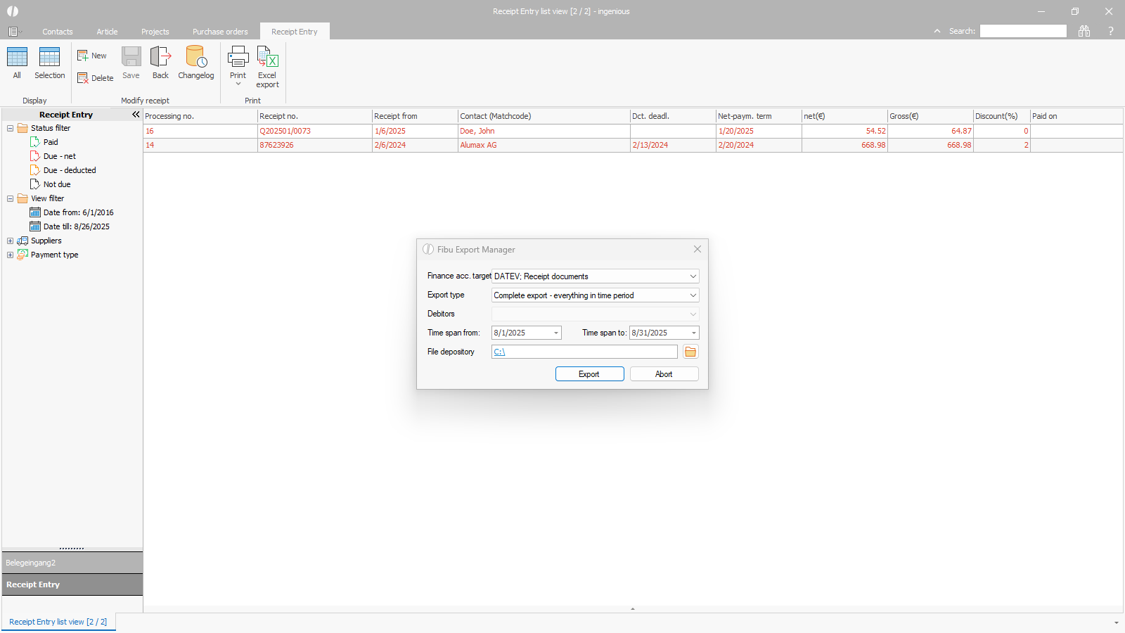The image size is (1125, 633).
Task: Open the Export type dropdown
Action: click(693, 295)
